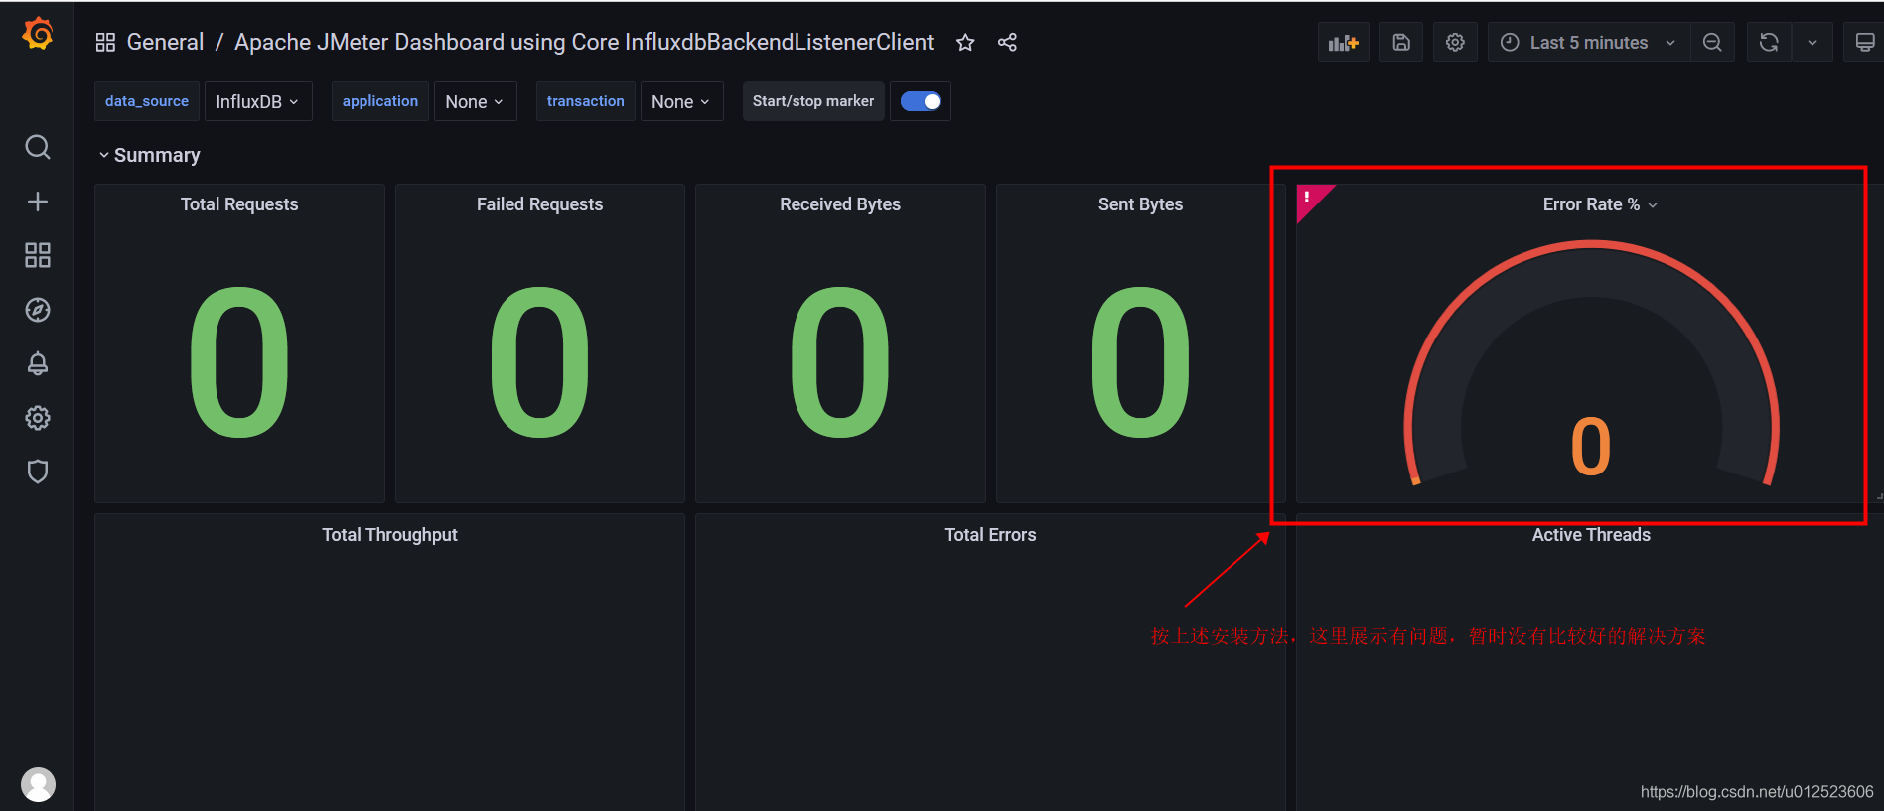The image size is (1884, 811).
Task: Click the Total Requests value 0
Action: [239, 362]
